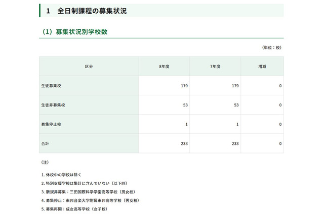The image size is (324, 215).
Task: Select the subheading 募集状況別学校数
Action: coord(80,32)
